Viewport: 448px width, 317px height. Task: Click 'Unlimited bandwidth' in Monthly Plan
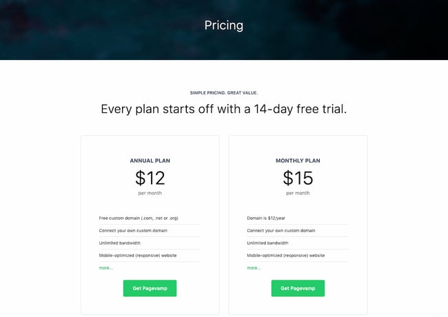pos(268,243)
